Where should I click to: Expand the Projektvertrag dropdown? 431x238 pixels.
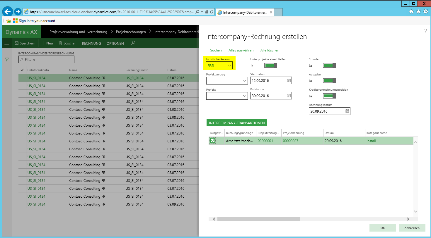click(245, 81)
